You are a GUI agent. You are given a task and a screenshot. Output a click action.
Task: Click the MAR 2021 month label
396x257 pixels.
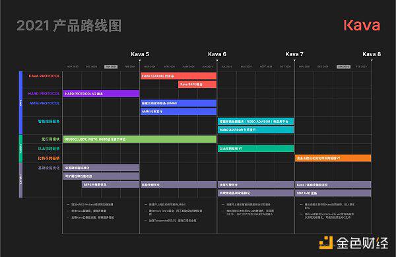150,67
